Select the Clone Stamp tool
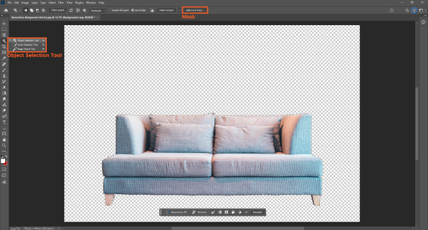This screenshot has height=230, width=428. pos(4,76)
